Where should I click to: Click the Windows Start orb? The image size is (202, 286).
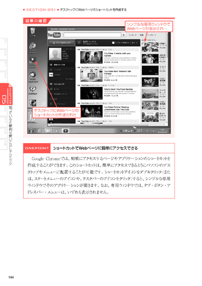coord(31,131)
